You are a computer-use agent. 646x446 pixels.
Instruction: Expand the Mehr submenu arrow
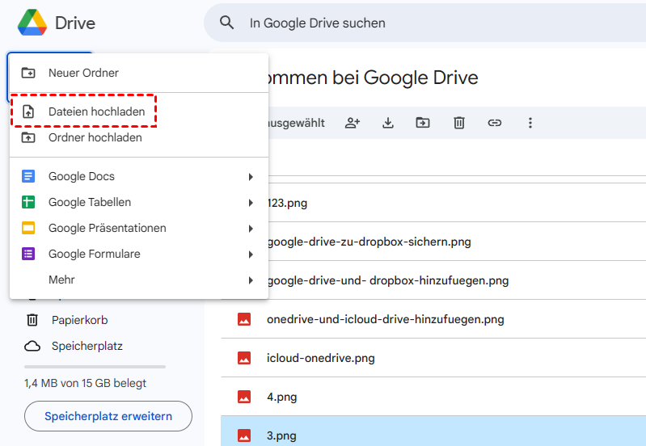pos(251,280)
